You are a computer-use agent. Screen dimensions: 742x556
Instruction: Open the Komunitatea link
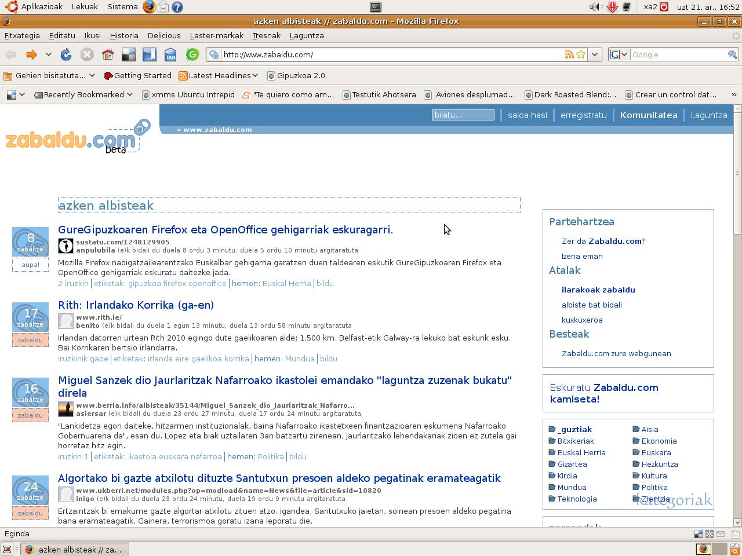click(x=648, y=115)
